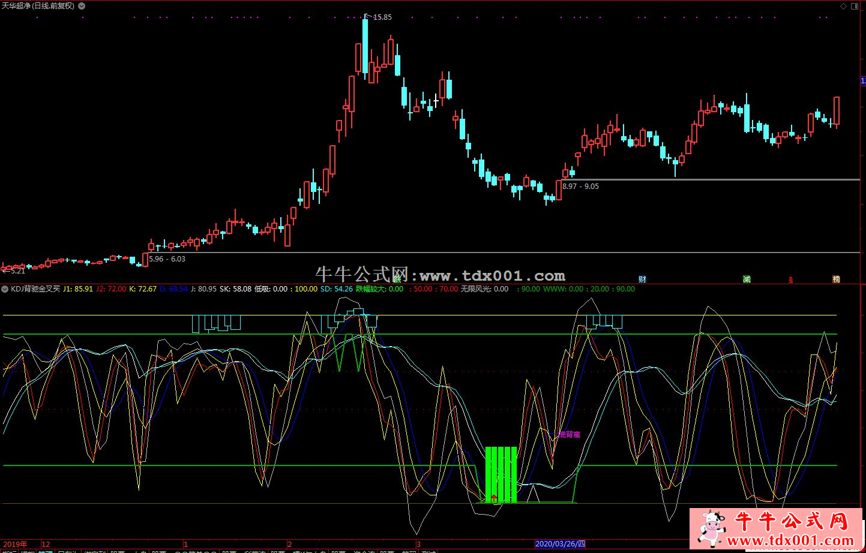Click the 财 event marker icon
Screen dimensions: 866x553
[x=642, y=279]
